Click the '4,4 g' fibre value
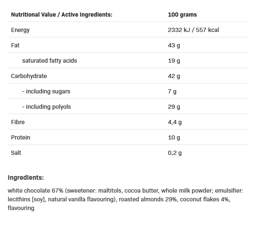Image resolution: width=254 pixels, height=225 pixels. (175, 122)
